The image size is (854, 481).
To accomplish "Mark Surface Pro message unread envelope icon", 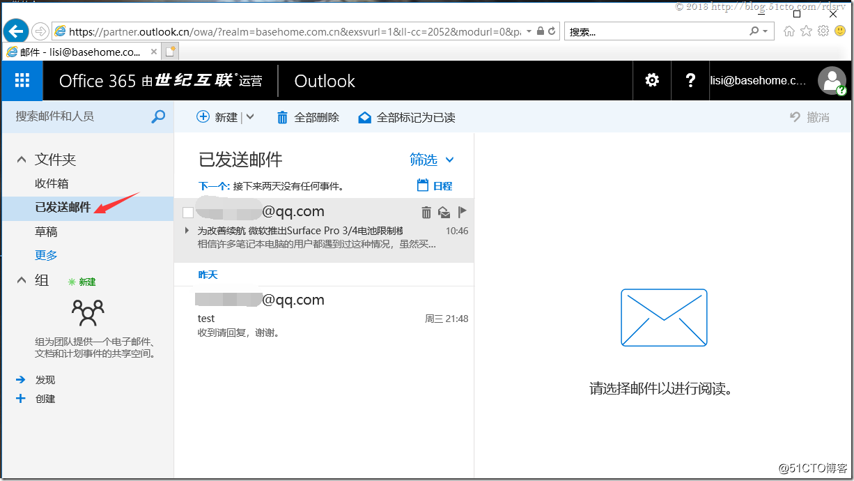I will (444, 213).
